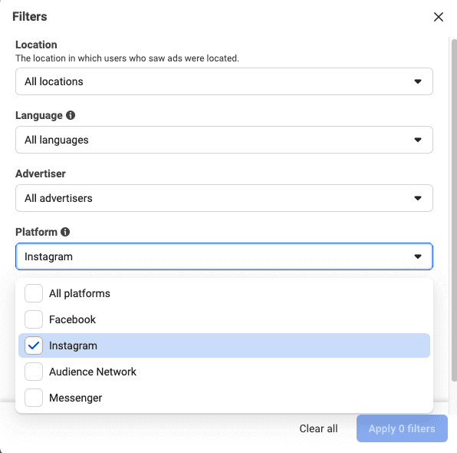
Task: Select the Messenger option label
Action: point(75,398)
